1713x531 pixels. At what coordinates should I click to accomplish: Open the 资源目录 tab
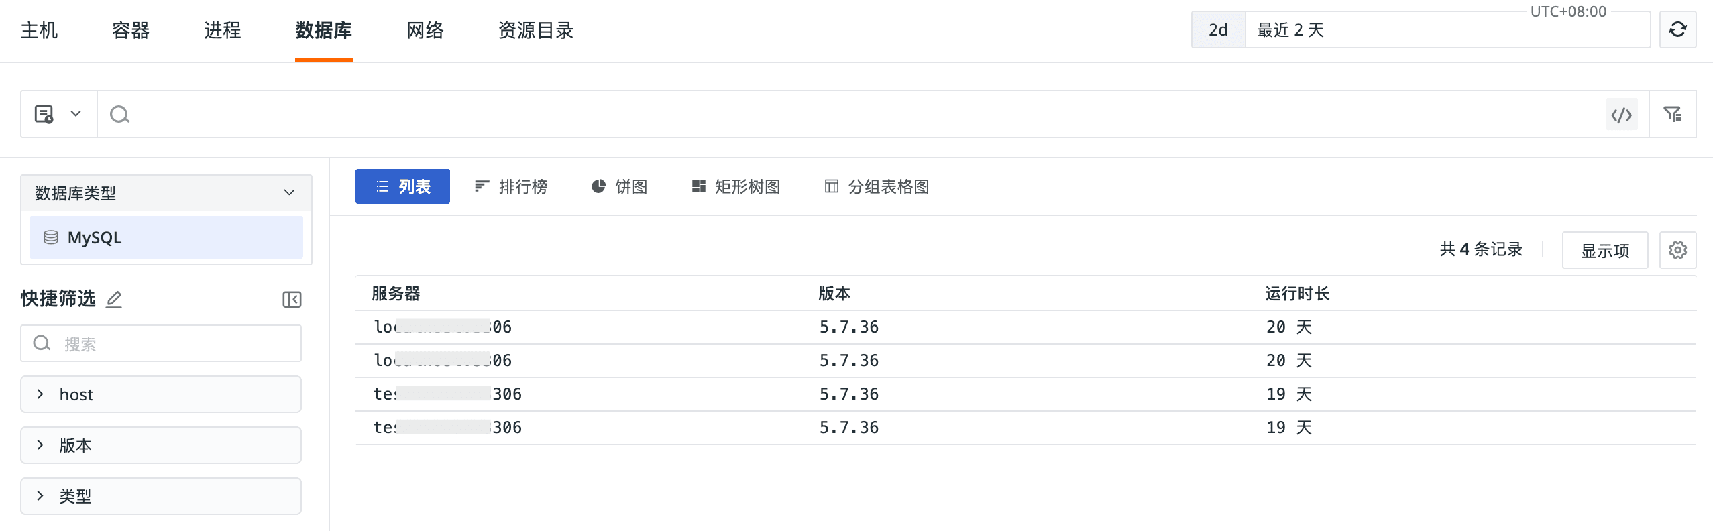tap(535, 30)
